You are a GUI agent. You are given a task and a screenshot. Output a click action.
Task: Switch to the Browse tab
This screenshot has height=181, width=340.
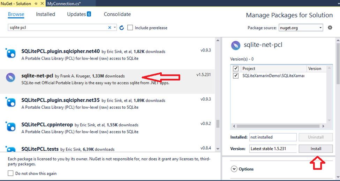coord(16,14)
